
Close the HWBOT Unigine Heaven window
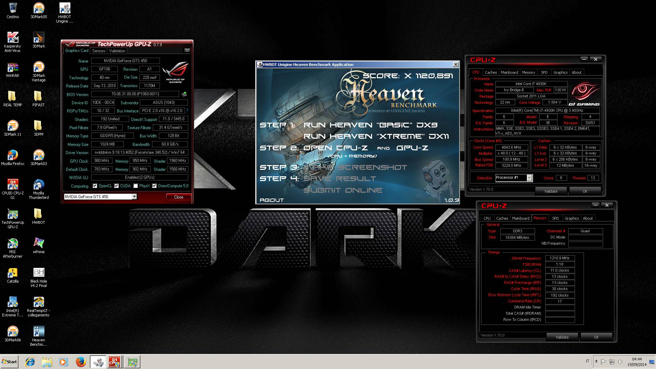[455, 64]
